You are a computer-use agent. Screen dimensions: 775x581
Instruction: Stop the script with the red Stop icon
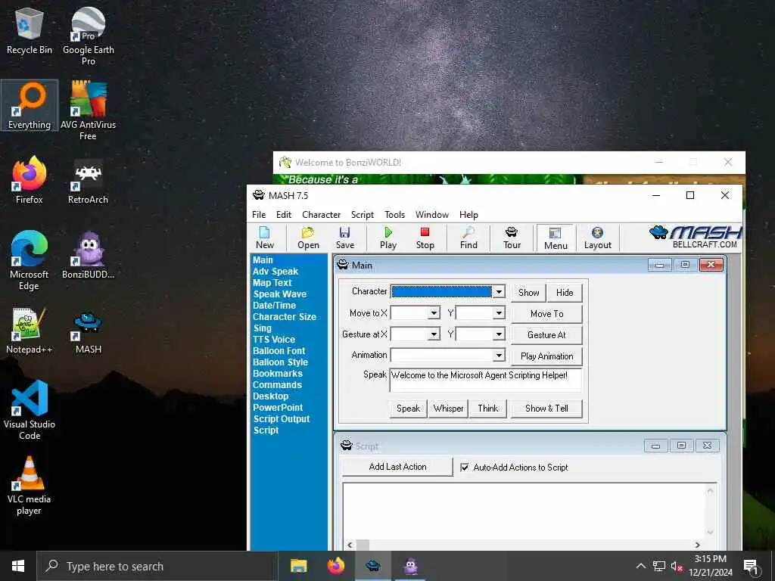pyautogui.click(x=425, y=238)
